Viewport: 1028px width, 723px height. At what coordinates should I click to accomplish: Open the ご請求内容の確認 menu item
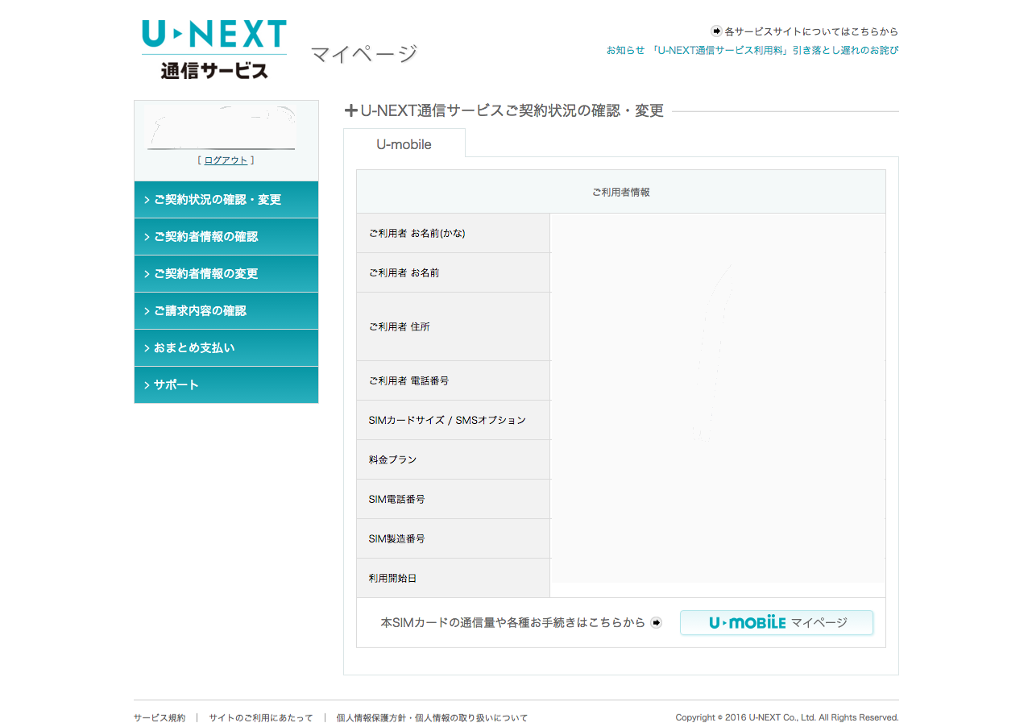226,311
